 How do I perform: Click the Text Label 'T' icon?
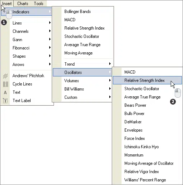pos(5,101)
